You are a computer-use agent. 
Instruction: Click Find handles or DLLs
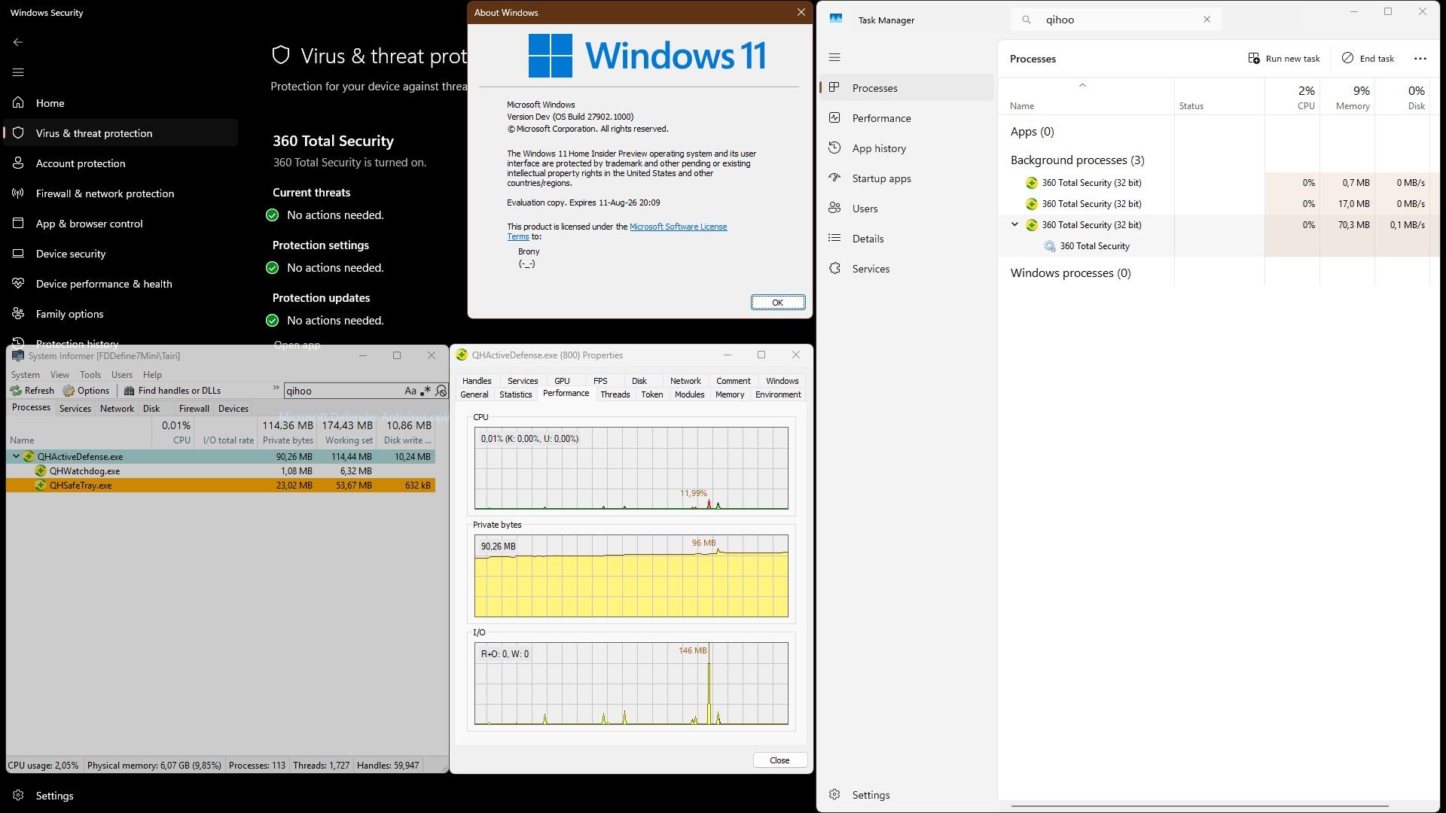click(172, 391)
